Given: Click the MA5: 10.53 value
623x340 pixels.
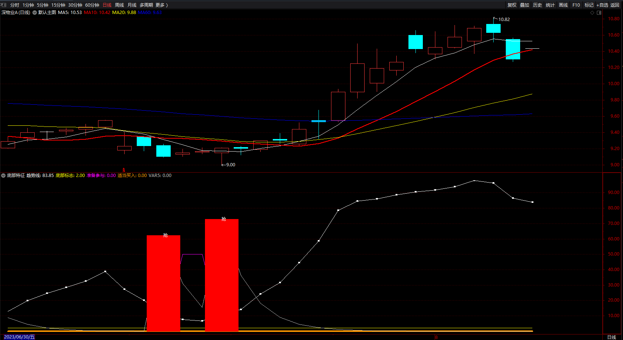Looking at the screenshot, I should click(70, 13).
